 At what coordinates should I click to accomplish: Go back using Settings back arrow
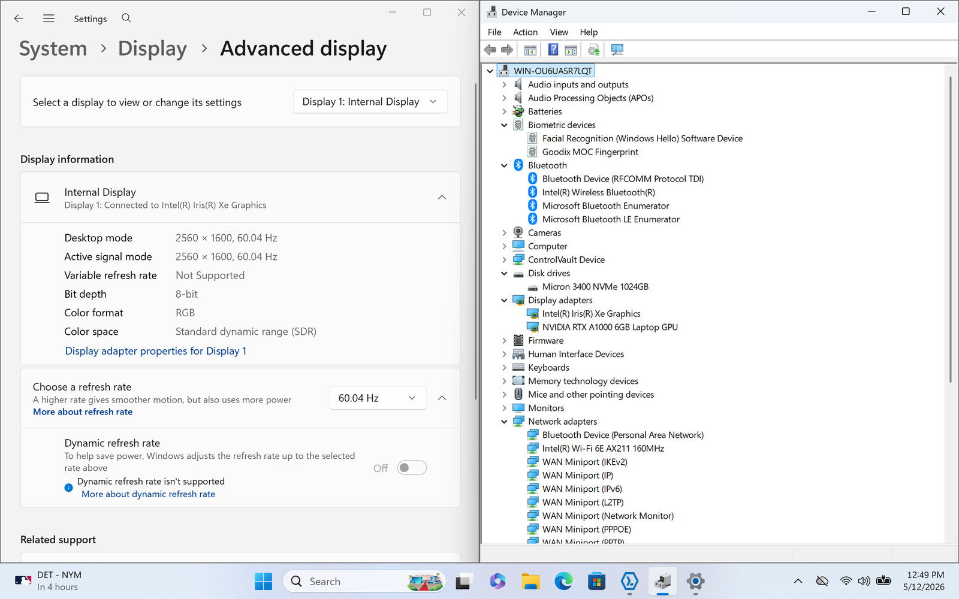click(x=19, y=19)
